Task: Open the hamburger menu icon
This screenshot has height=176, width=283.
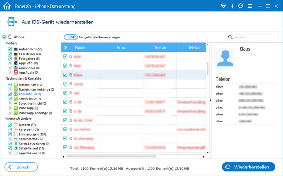Action: pos(250,6)
